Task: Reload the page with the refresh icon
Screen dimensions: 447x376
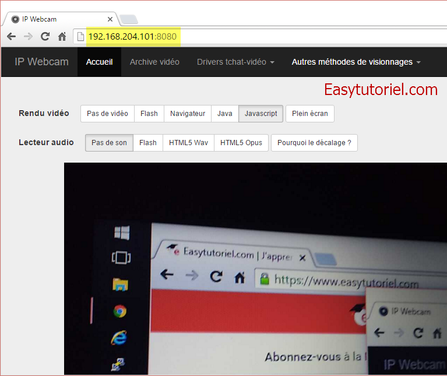Action: coord(45,37)
